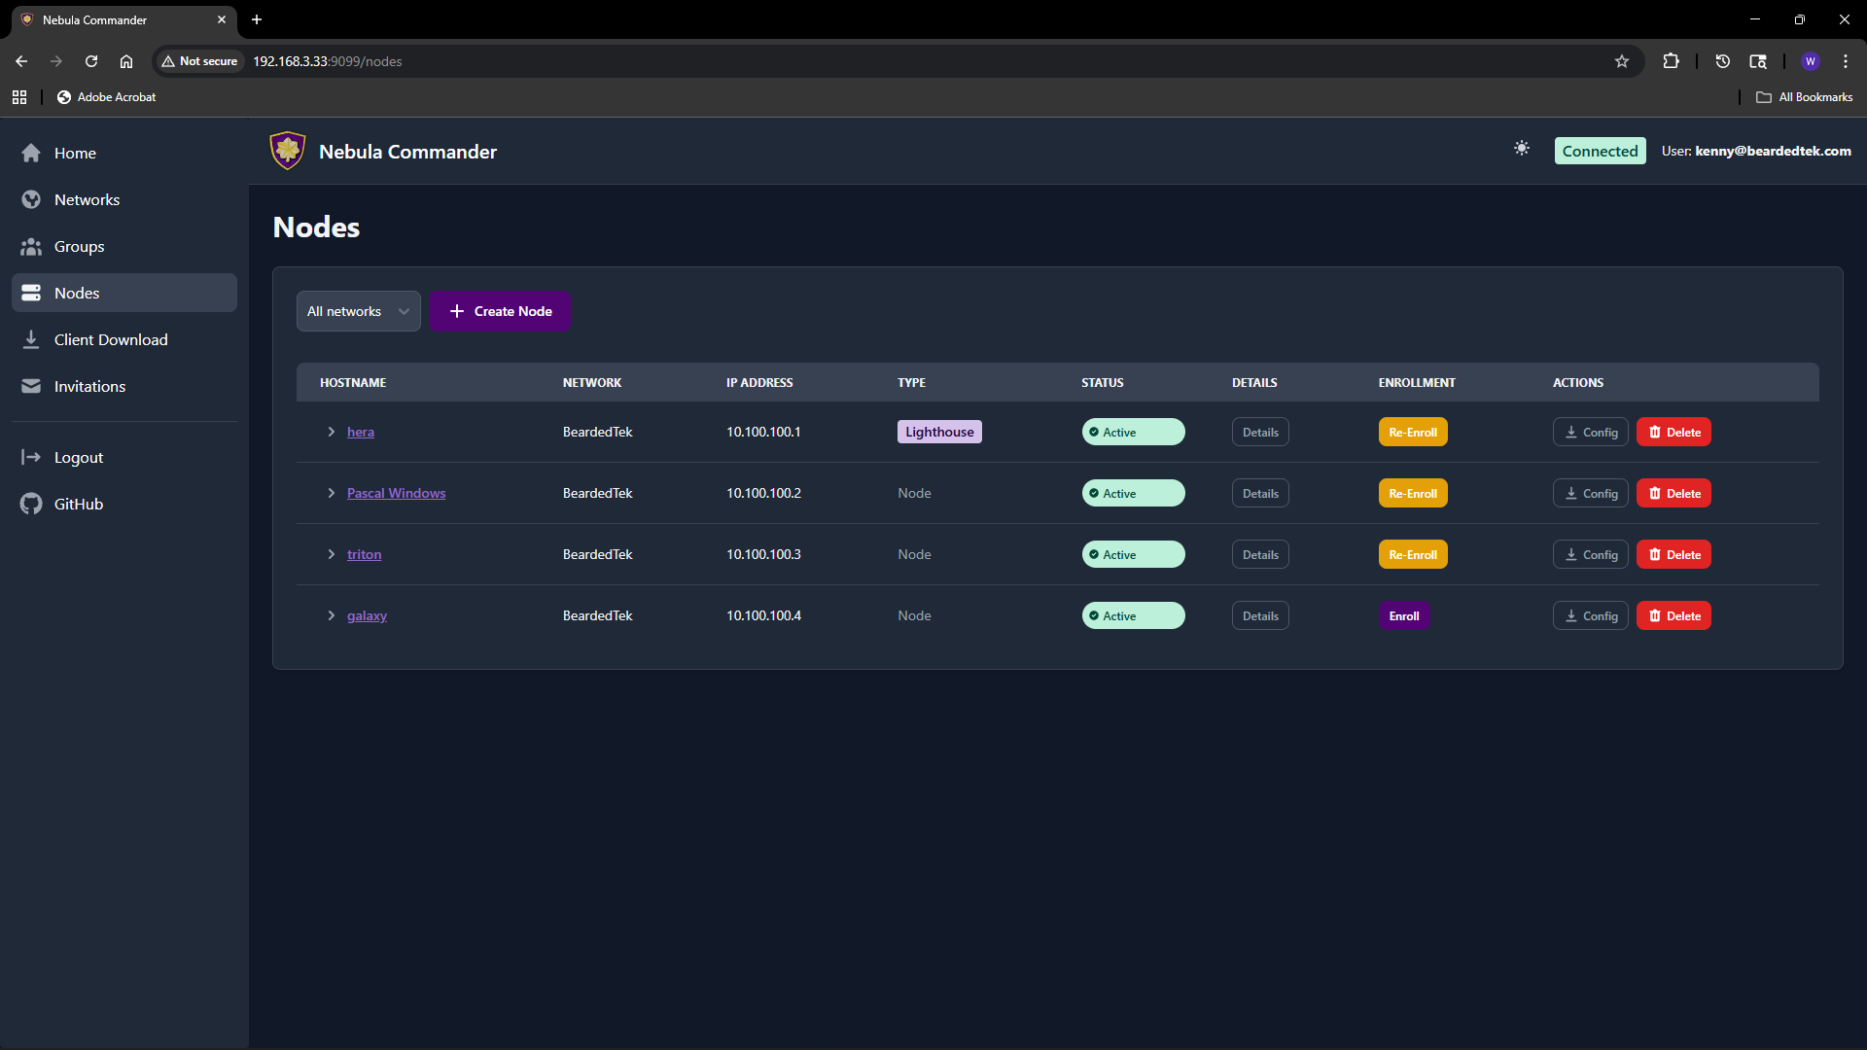Screen dimensions: 1867x1050
Task: Click the Nebula Commander shield logo
Action: (x=287, y=151)
